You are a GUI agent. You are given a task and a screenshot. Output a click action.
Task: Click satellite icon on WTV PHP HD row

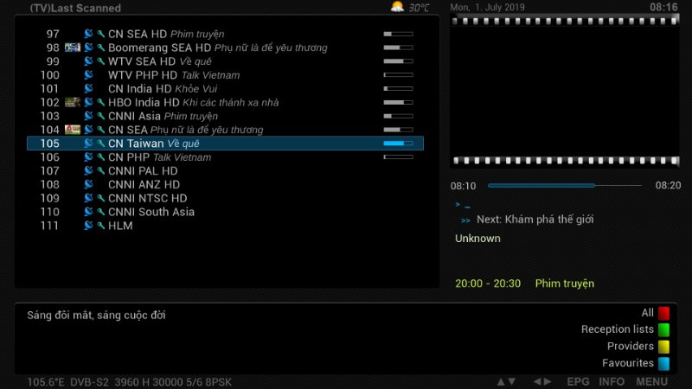coord(89,74)
